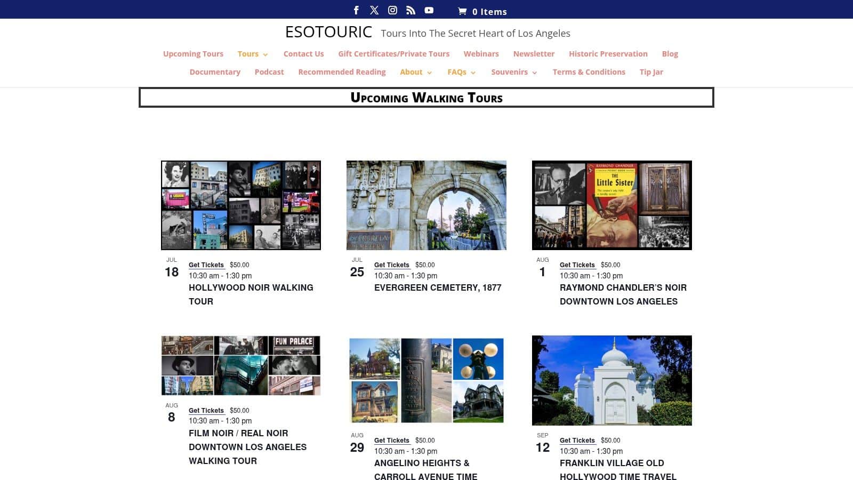Go to the ESOTOURIC site title
Viewport: 853px width, 480px height.
tap(328, 32)
